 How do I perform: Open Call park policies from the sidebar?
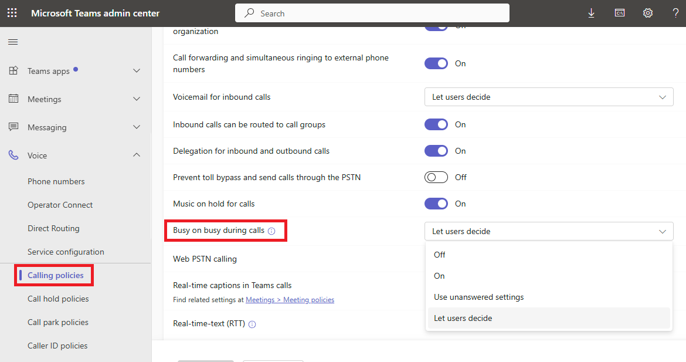coord(58,322)
